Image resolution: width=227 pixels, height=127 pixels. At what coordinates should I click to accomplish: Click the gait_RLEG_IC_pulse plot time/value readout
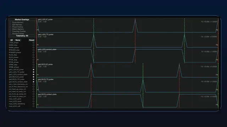click(209, 67)
